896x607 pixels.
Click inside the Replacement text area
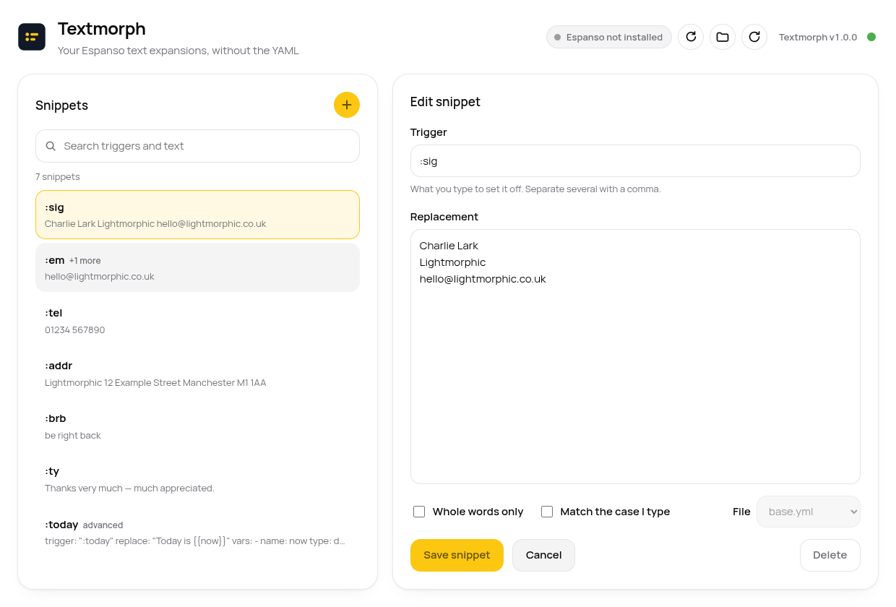(x=635, y=356)
